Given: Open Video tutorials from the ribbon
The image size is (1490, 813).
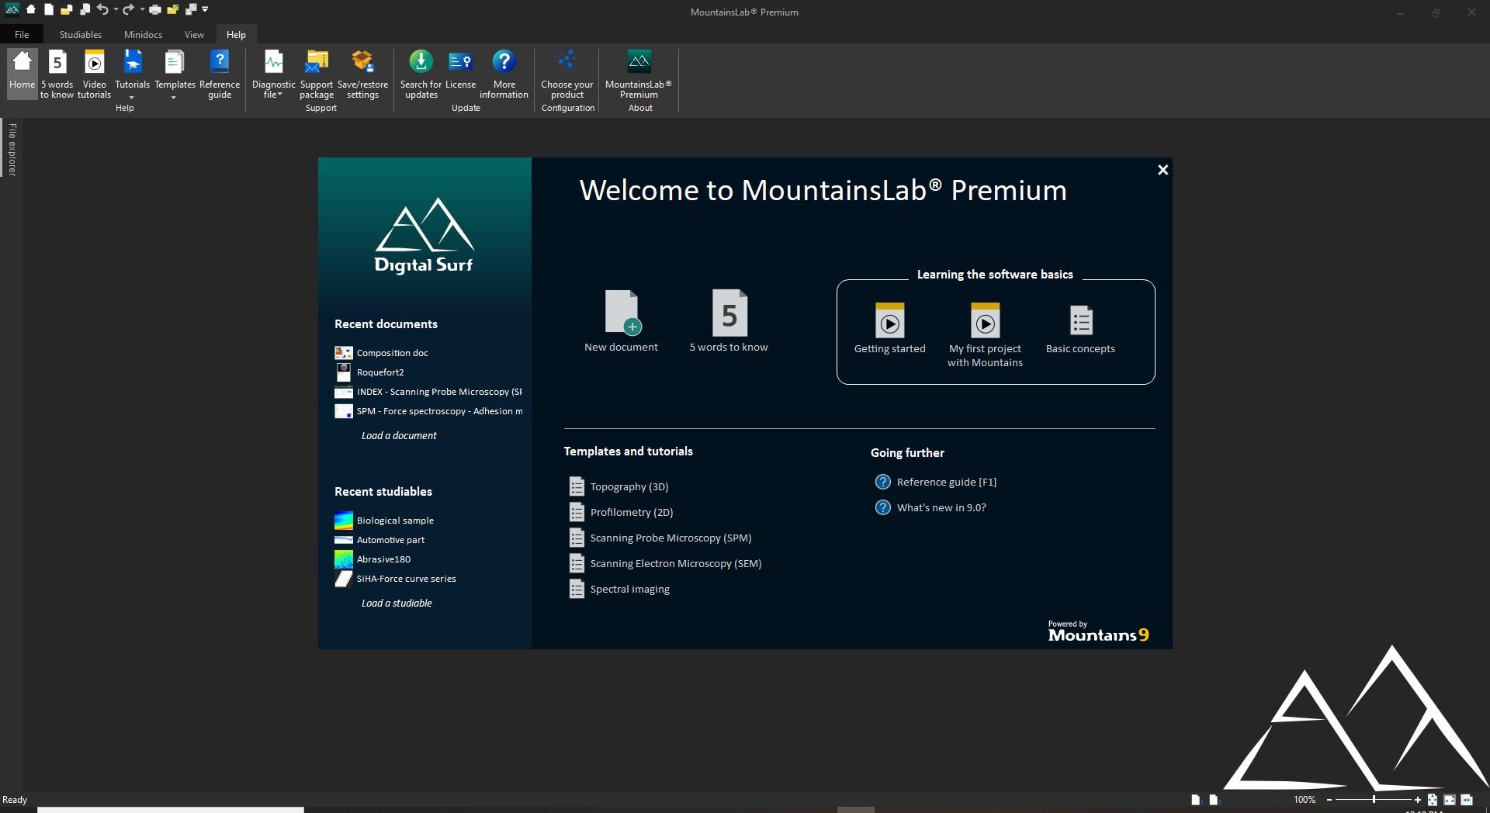Looking at the screenshot, I should click(94, 72).
